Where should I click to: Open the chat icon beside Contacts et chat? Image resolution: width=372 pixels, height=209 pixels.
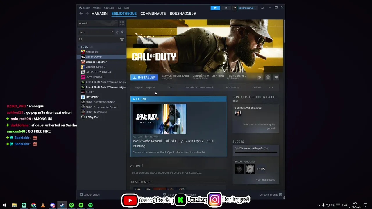(x=281, y=195)
